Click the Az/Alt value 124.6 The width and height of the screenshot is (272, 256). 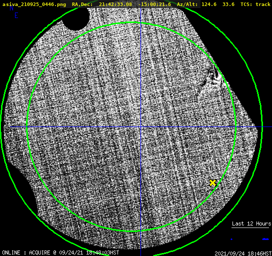(x=209, y=4)
